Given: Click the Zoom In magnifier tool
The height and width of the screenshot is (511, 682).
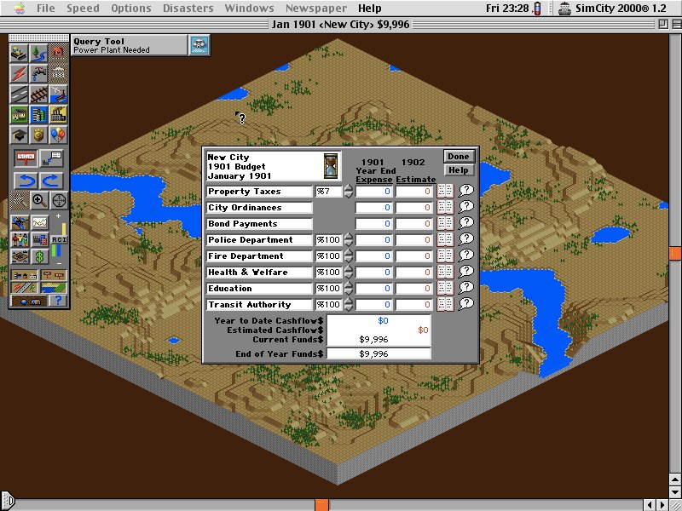Looking at the screenshot, I should point(39,200).
